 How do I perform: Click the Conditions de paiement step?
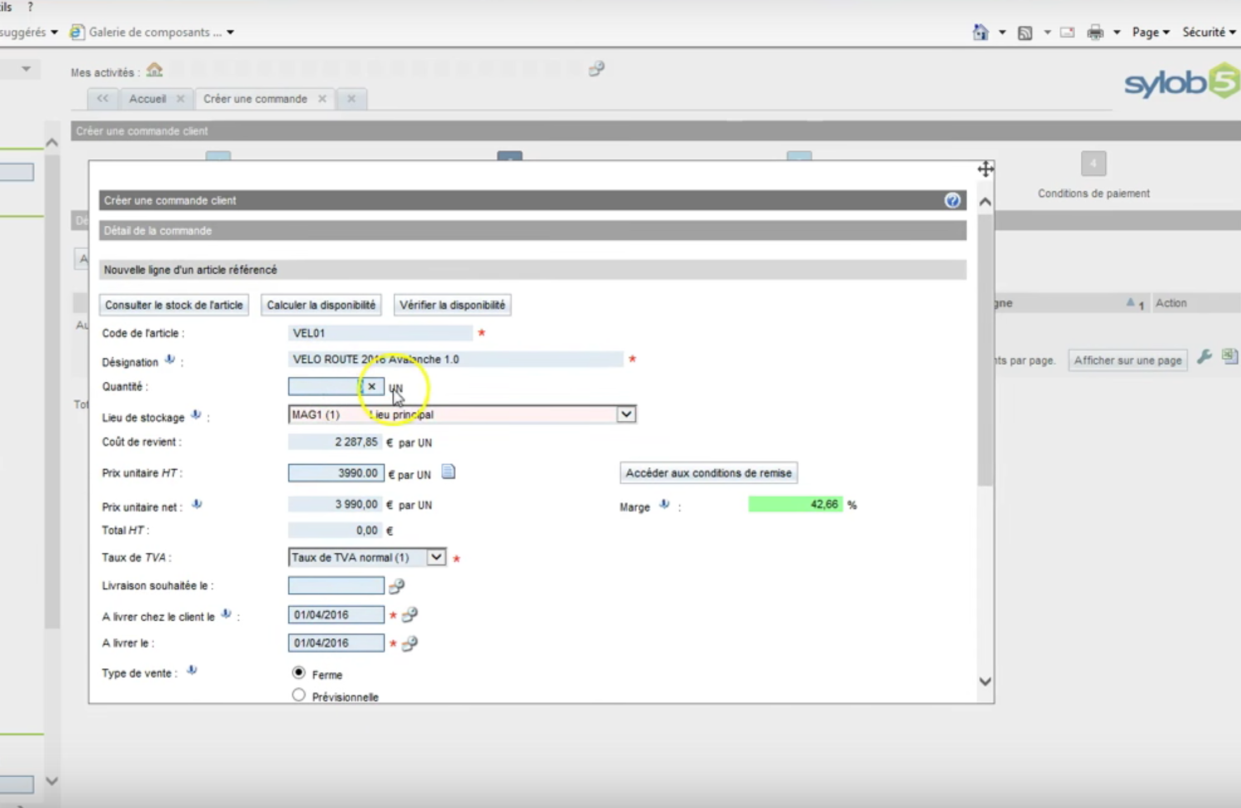pyautogui.click(x=1094, y=174)
